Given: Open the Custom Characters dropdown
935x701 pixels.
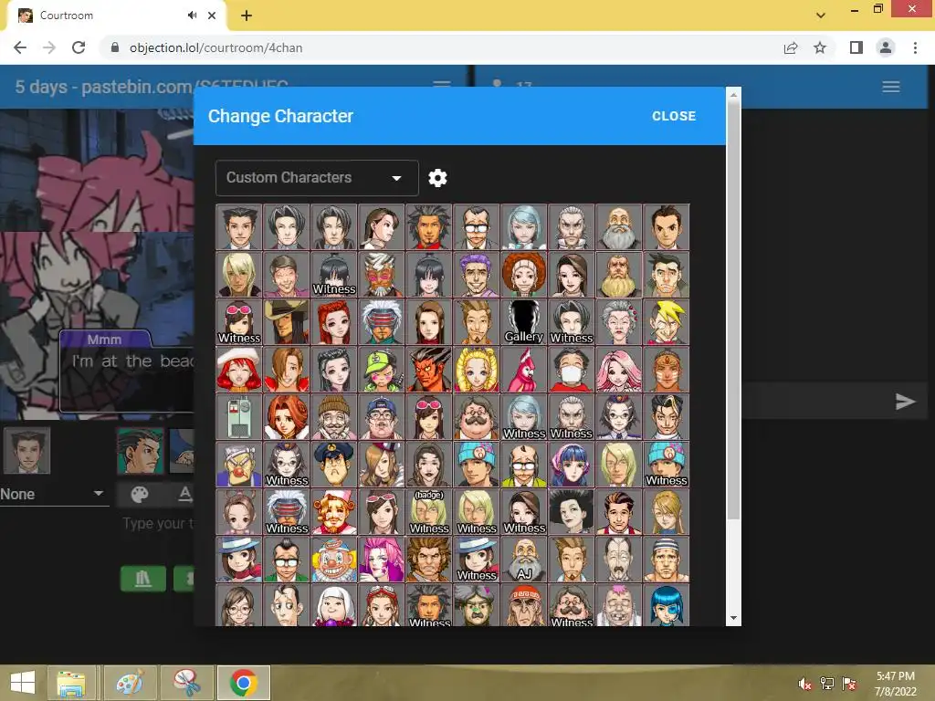Looking at the screenshot, I should pos(317,178).
